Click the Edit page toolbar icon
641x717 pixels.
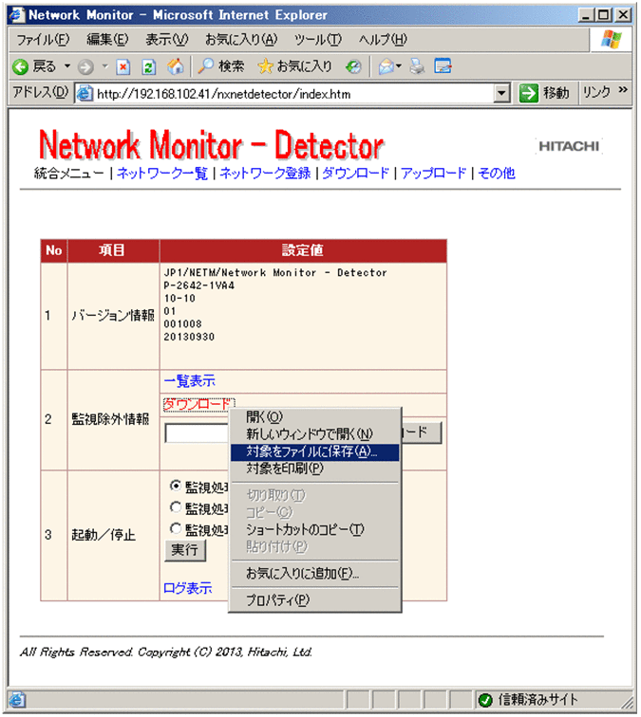(443, 66)
